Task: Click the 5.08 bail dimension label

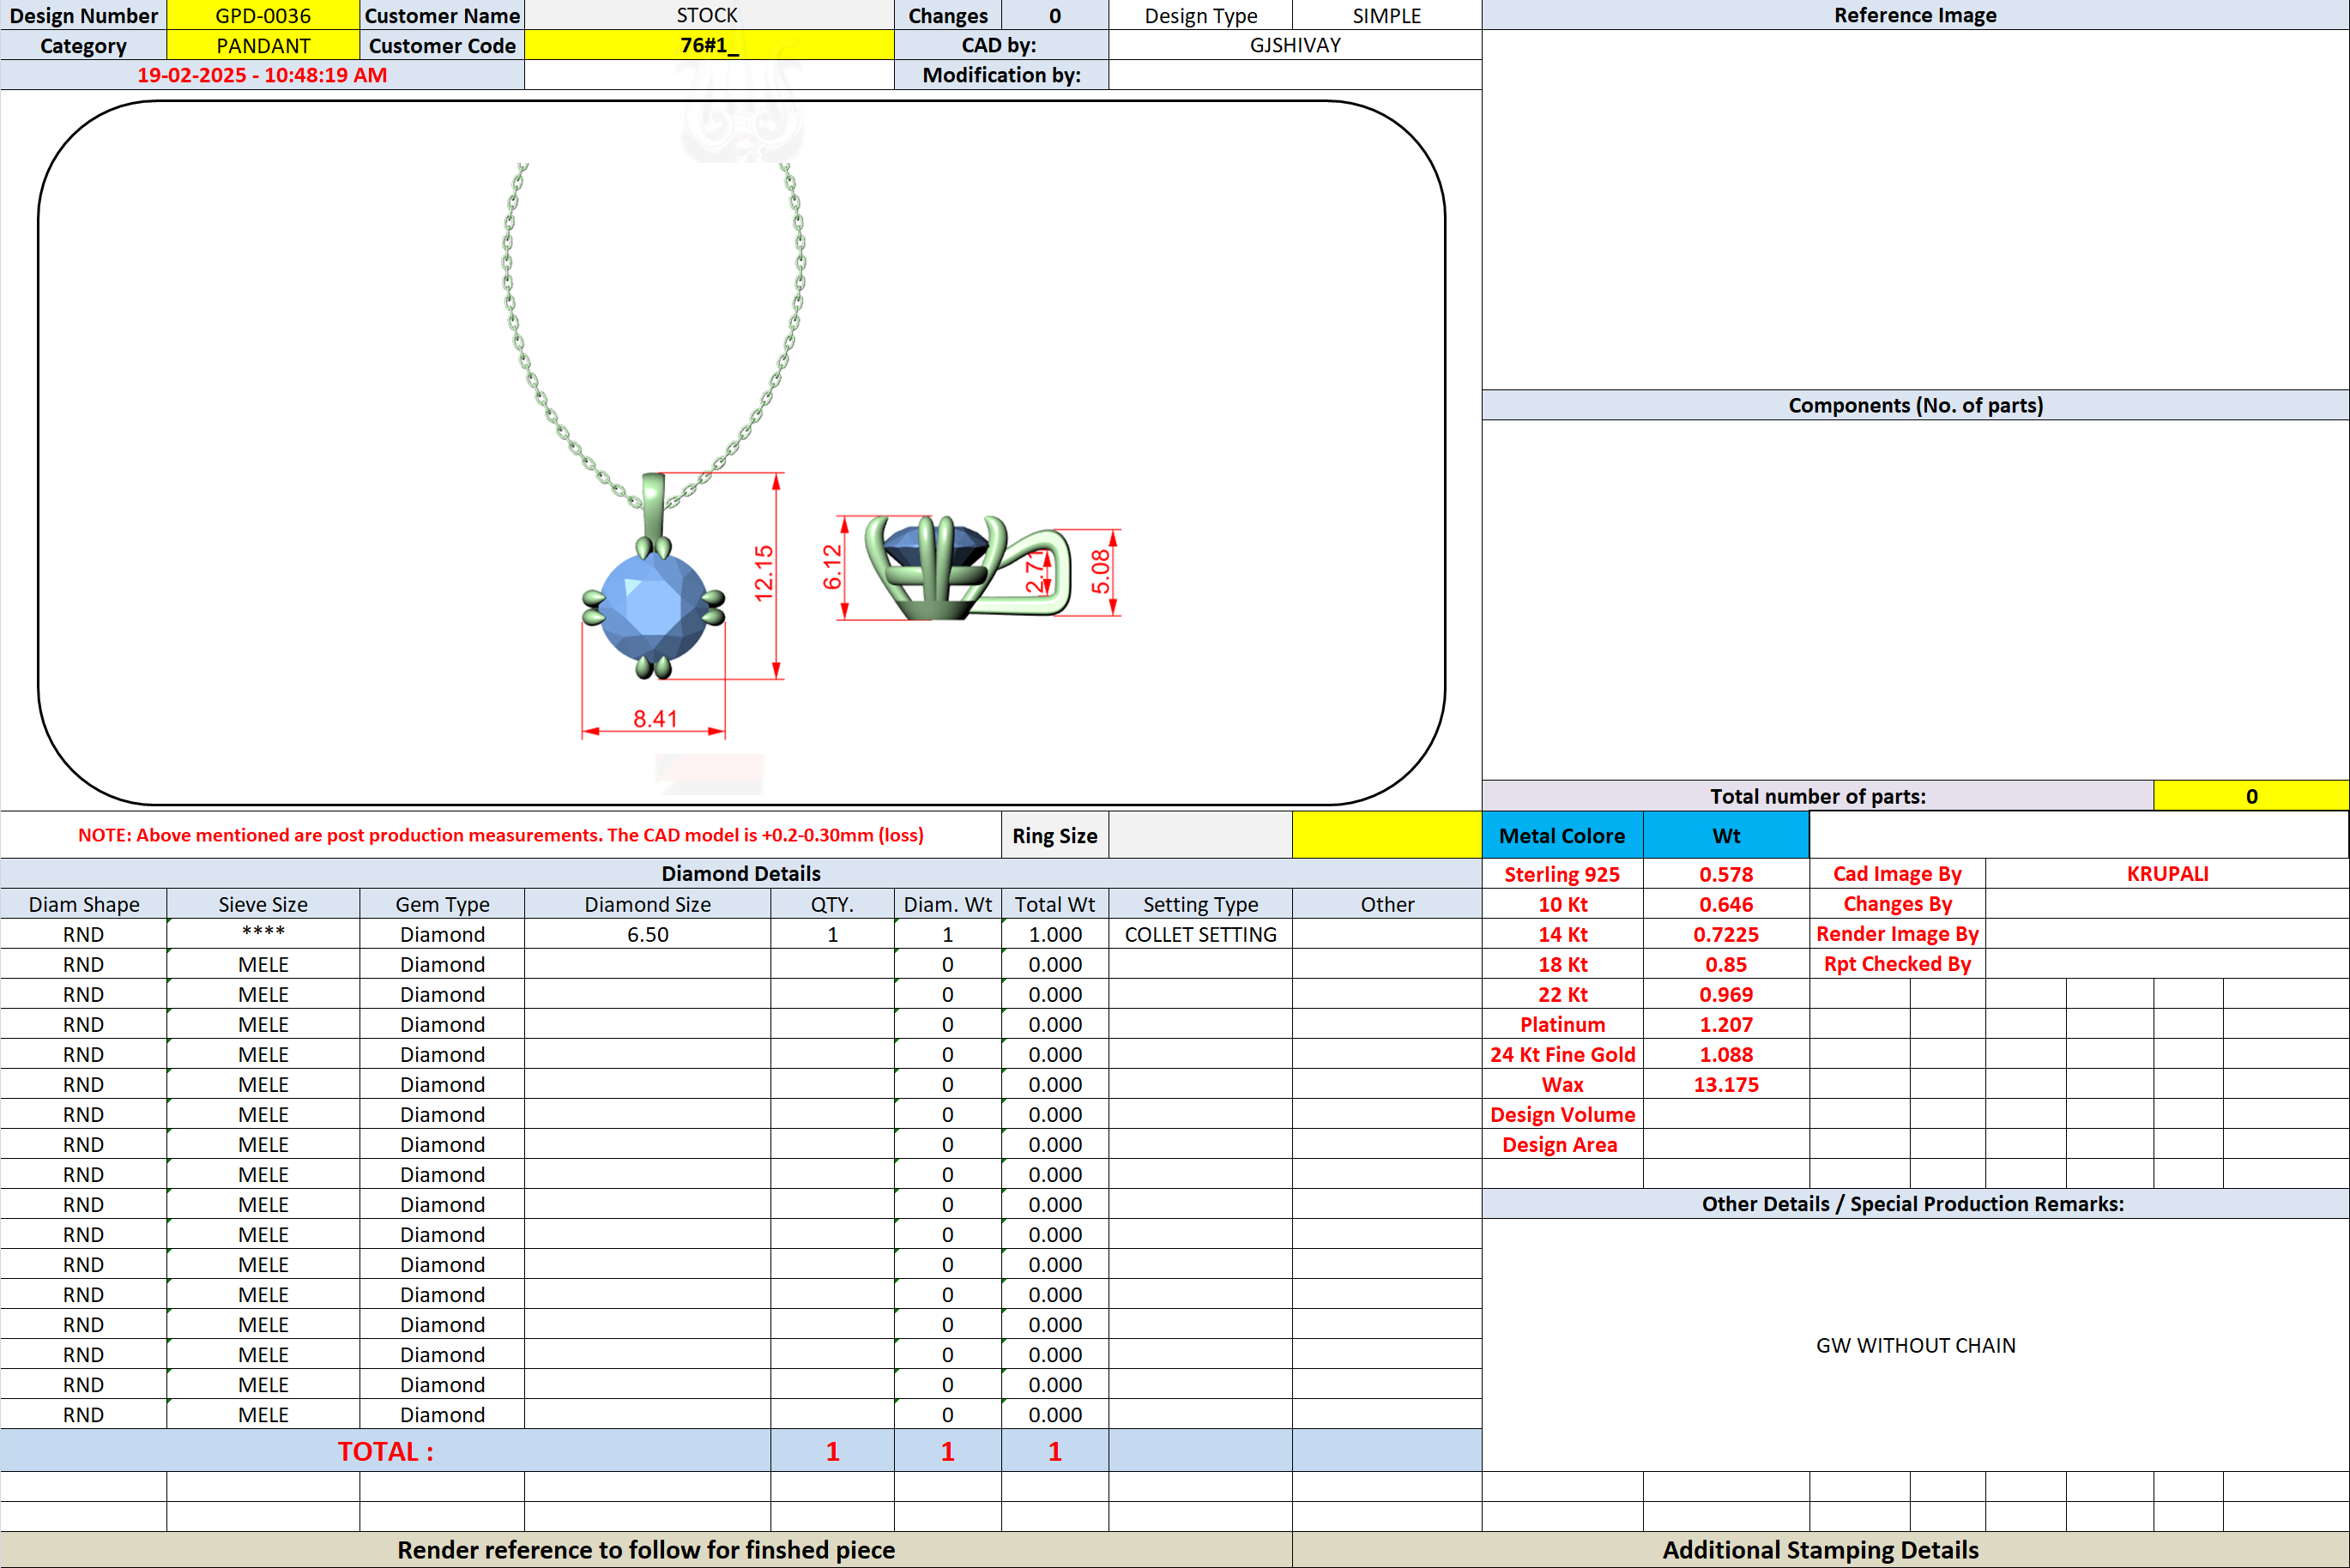Action: click(x=1100, y=571)
